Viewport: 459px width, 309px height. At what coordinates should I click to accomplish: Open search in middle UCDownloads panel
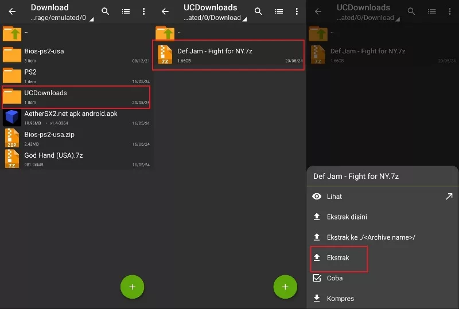click(x=258, y=11)
